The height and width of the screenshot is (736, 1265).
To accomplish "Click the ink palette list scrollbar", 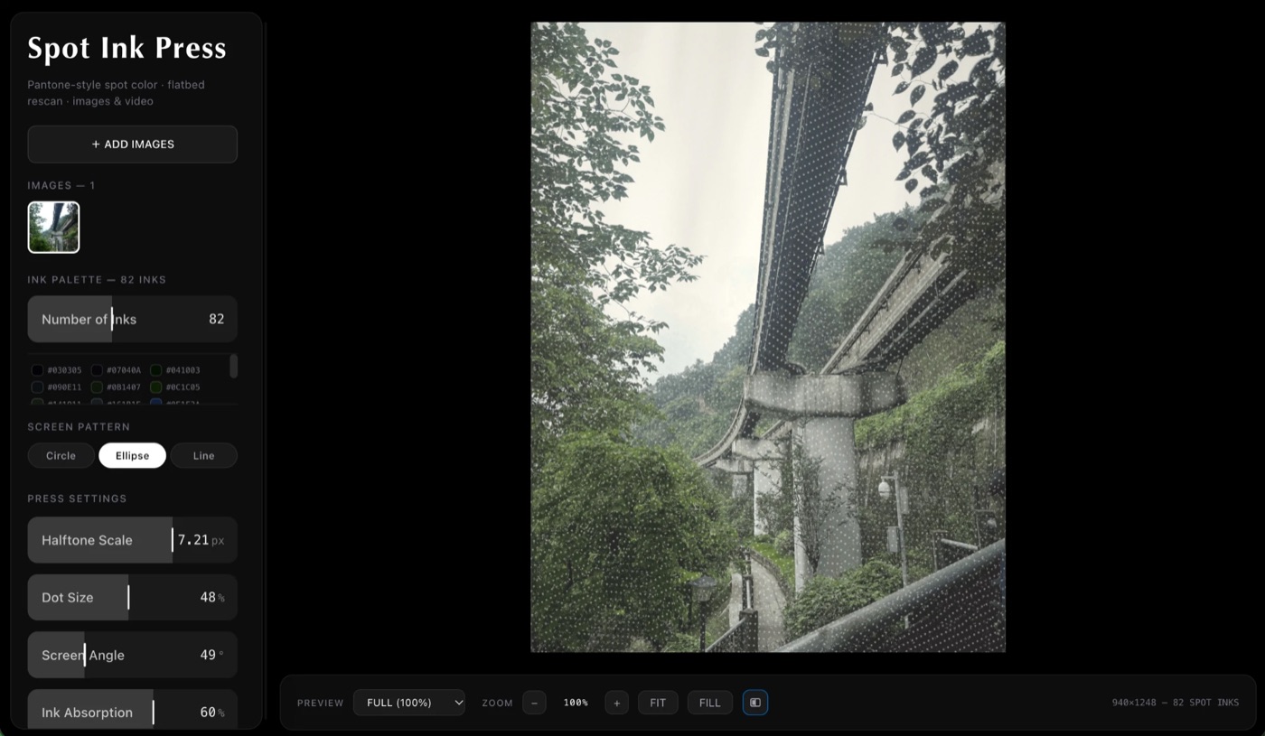I will [x=234, y=366].
